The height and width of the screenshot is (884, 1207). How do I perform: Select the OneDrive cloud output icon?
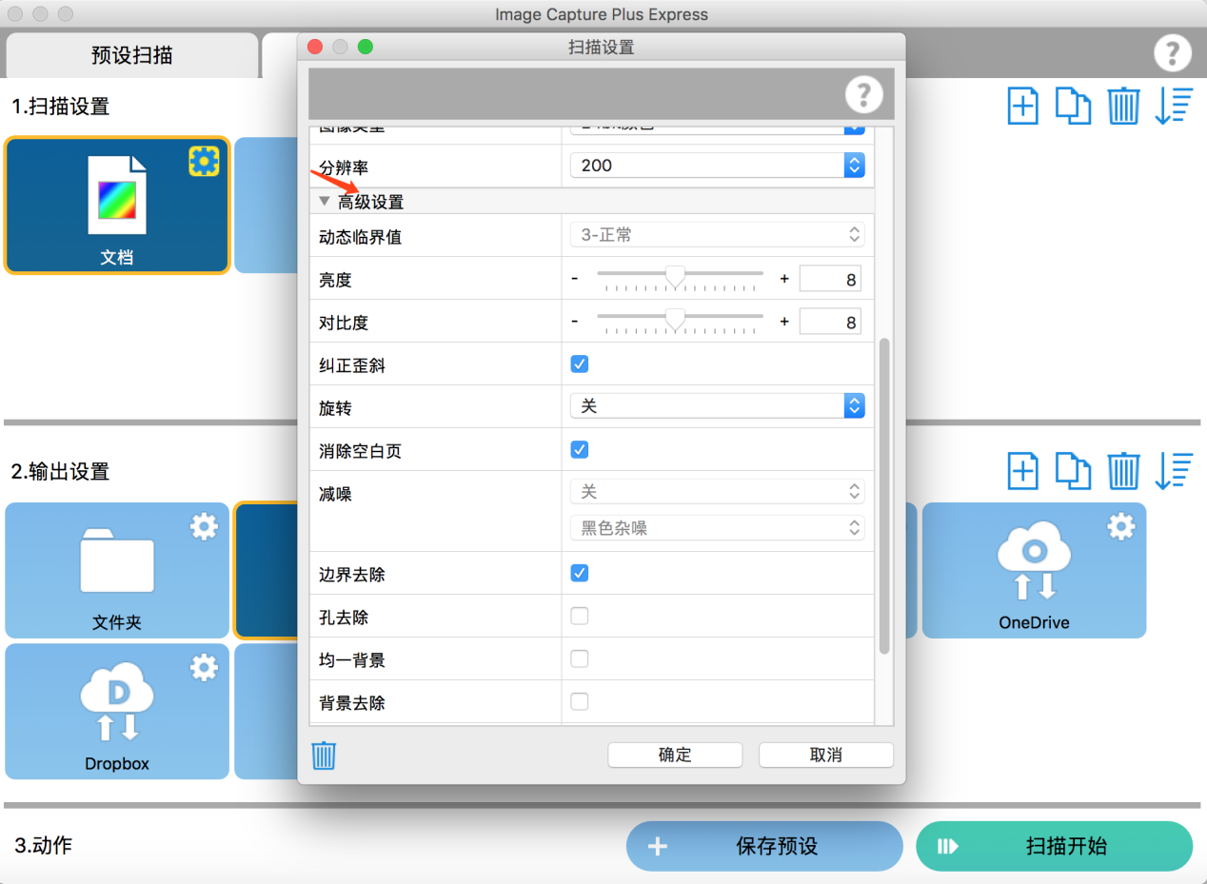(1034, 560)
